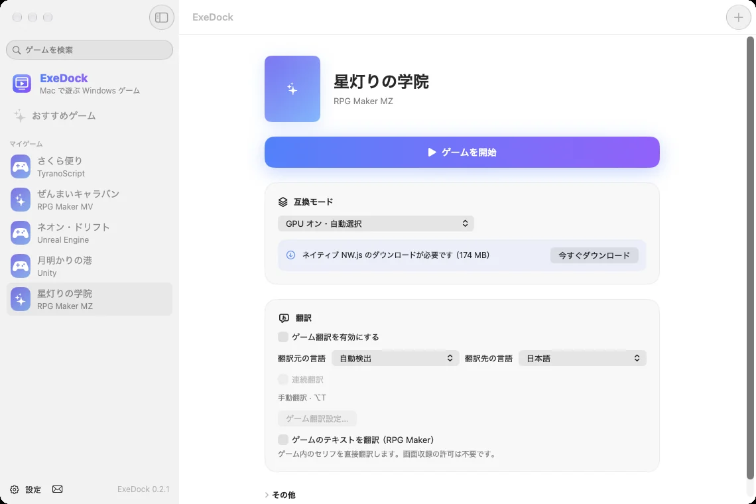Image resolution: width=756 pixels, height=504 pixels.
Task: Click the search magnifier icon
Action: [17, 50]
